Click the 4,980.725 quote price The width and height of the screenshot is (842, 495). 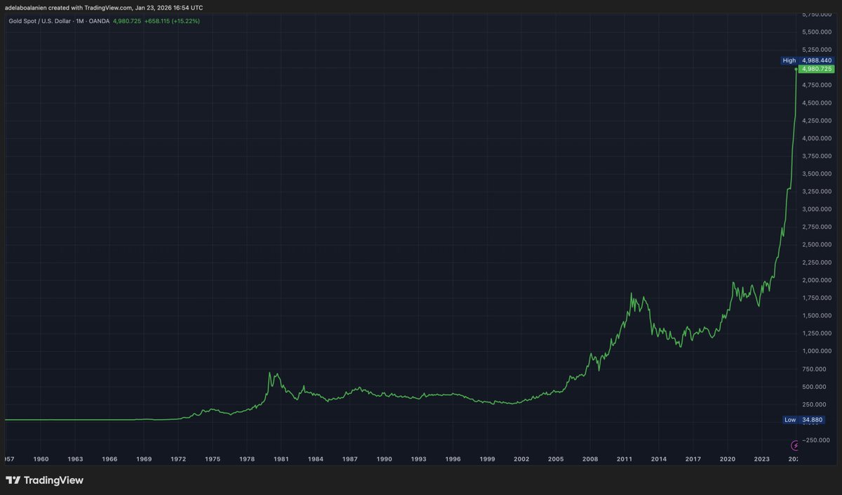point(126,21)
